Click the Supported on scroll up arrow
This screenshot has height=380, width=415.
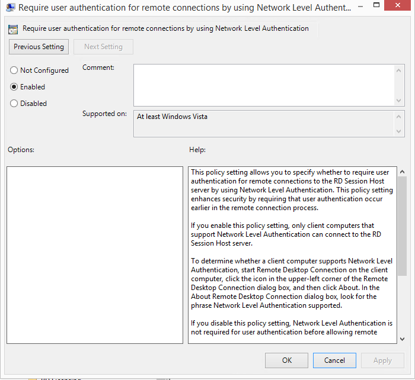(400, 116)
